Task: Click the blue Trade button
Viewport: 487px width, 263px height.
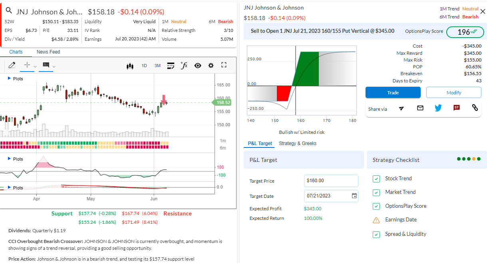Action: coord(393,92)
